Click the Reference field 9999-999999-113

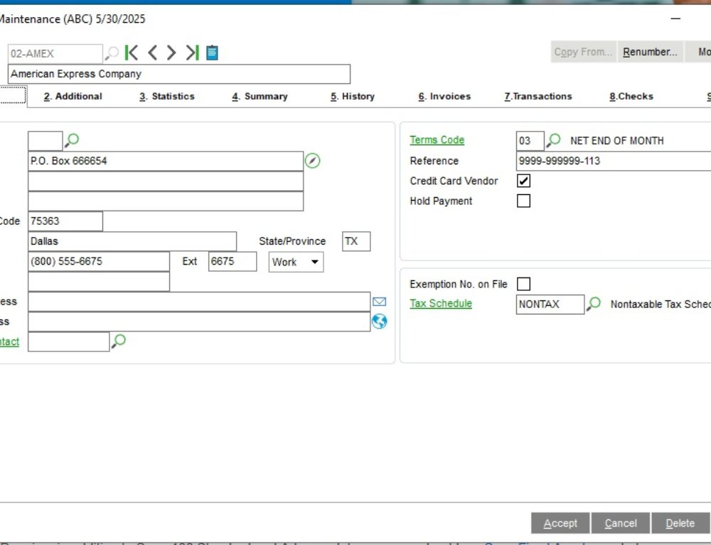click(614, 161)
